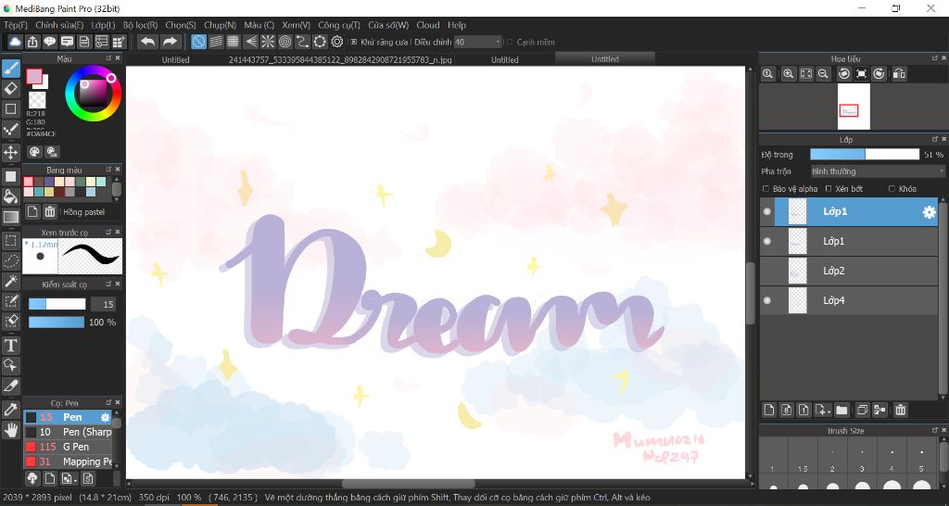Toggle the Cạnh mềm checkbox
The height and width of the screenshot is (506, 949).
pos(510,43)
